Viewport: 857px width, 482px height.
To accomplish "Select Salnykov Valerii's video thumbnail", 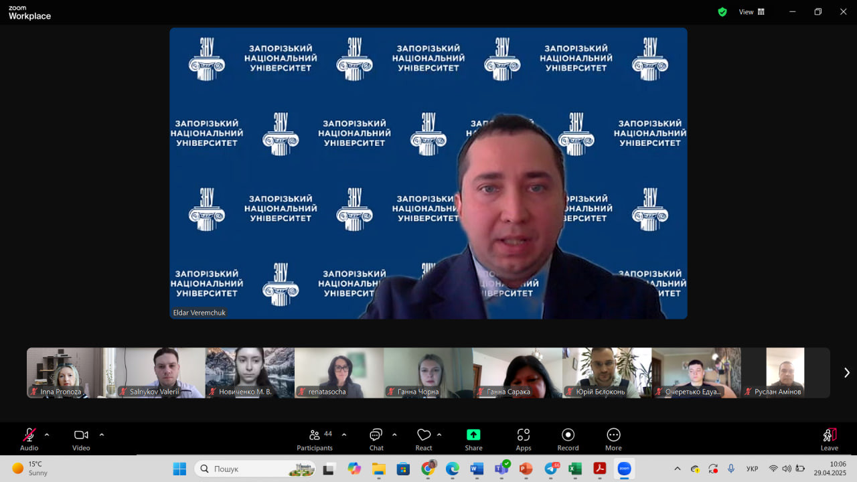I will [x=161, y=373].
